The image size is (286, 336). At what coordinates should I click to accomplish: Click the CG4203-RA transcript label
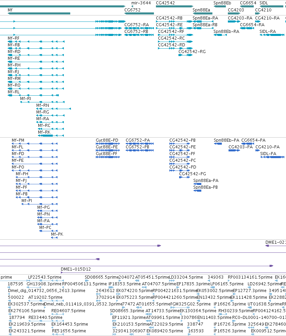[240, 18]
